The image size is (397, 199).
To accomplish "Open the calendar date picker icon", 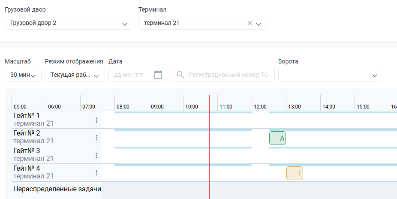I will 158,75.
